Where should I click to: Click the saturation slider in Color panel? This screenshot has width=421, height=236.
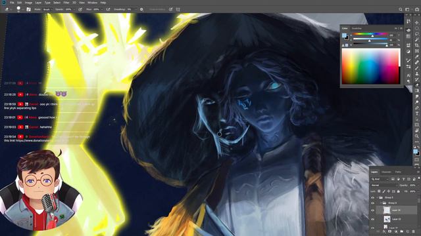(370, 39)
